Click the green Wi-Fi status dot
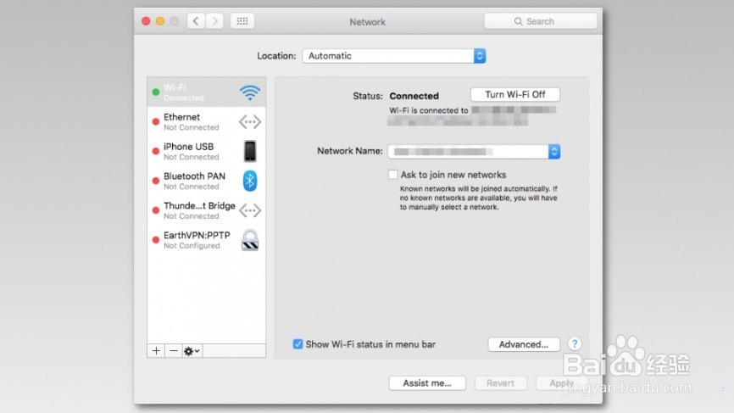This screenshot has height=413, width=734. [156, 92]
